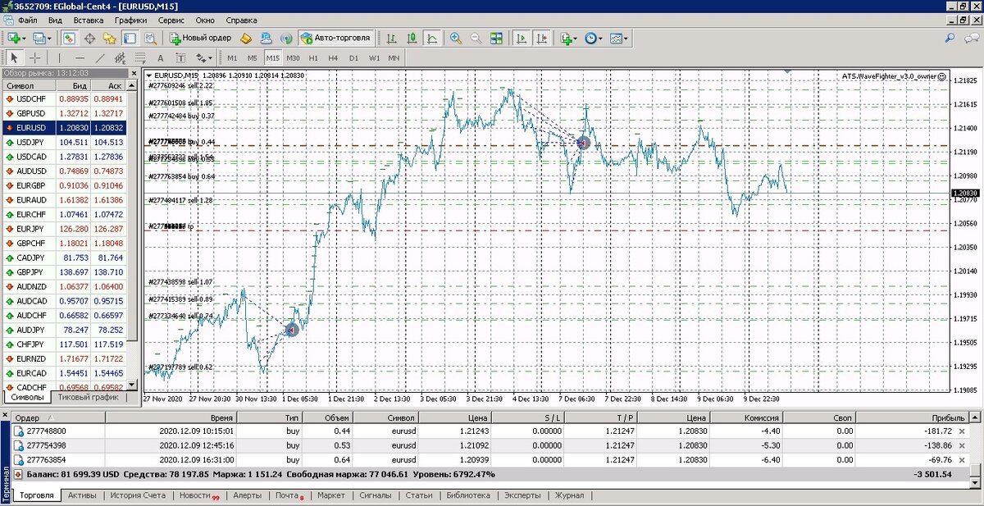The image size is (984, 506).
Task: Select the Fibonacci Retracement tool
Action: pos(140,58)
